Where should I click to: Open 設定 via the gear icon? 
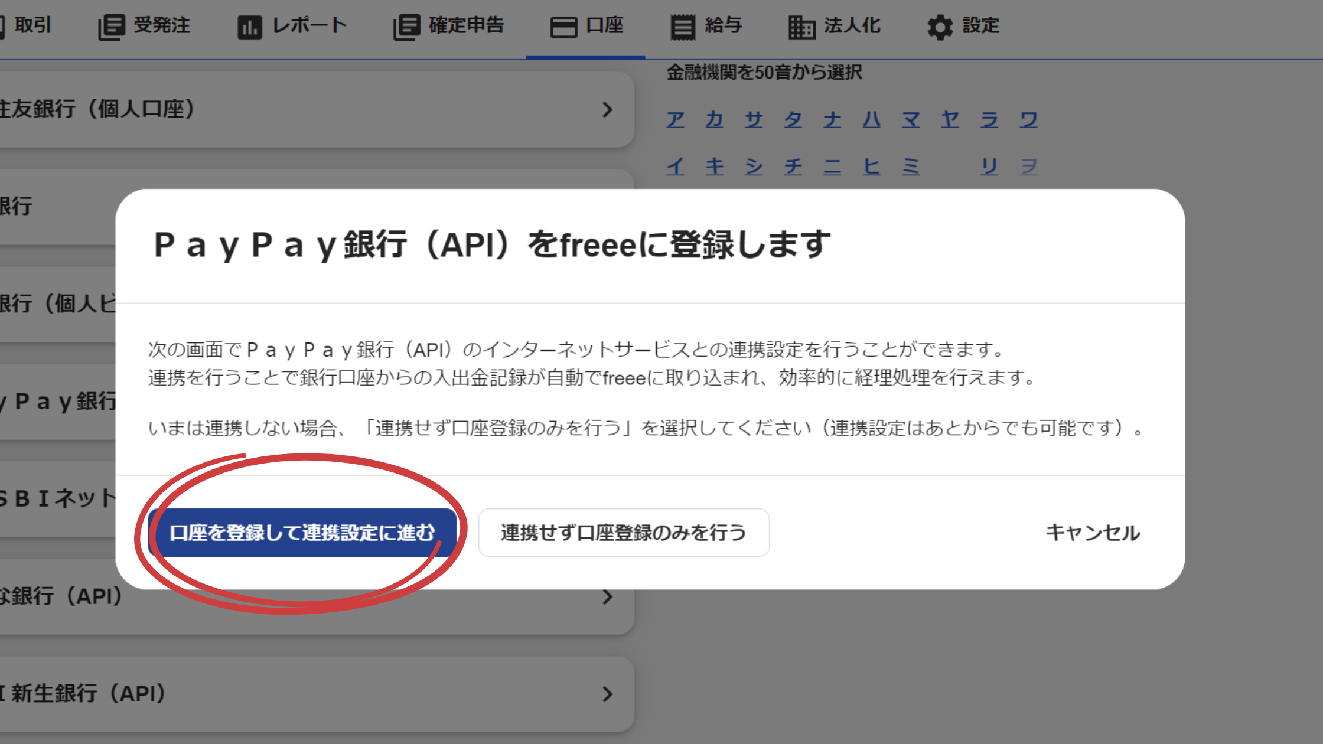940,27
